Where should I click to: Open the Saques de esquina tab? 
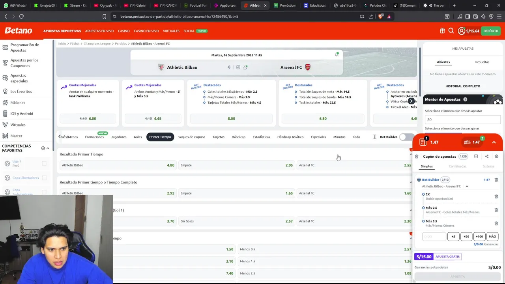pos(192,137)
